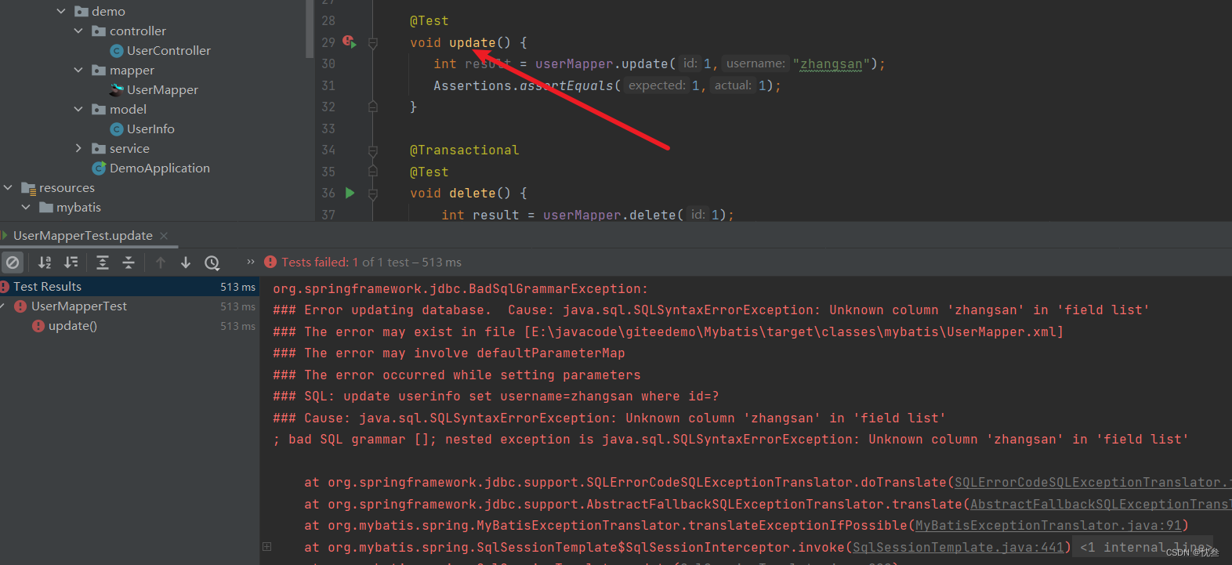
Task: Select the failed update() test entry
Action: click(129, 326)
